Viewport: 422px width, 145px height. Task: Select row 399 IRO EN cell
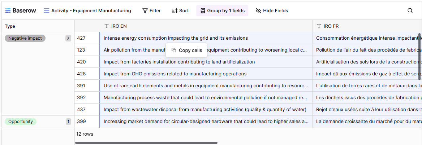pyautogui.click(x=206, y=122)
